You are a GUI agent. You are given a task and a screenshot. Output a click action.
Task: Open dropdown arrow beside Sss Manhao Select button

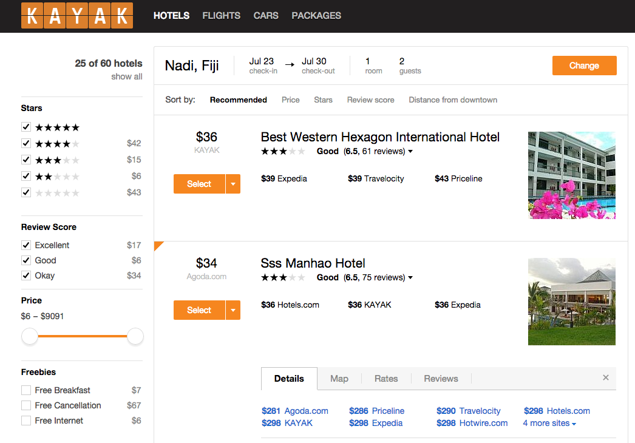pos(233,310)
